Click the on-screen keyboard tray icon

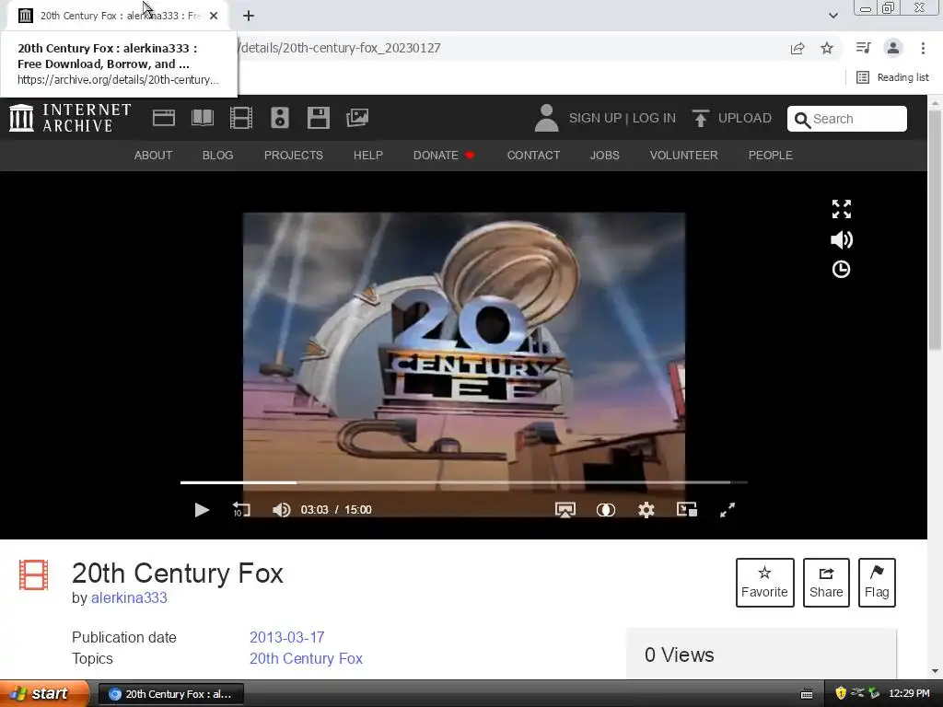pos(807,694)
